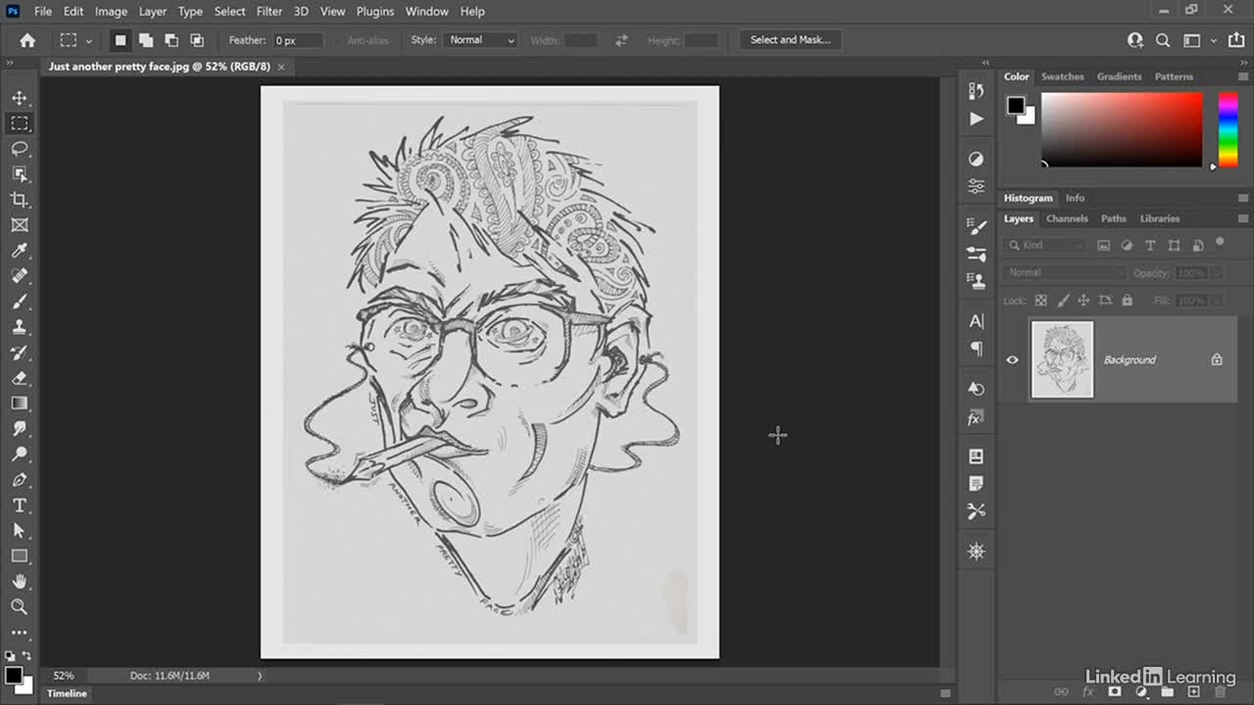Switch to the Channels tab

tap(1067, 218)
